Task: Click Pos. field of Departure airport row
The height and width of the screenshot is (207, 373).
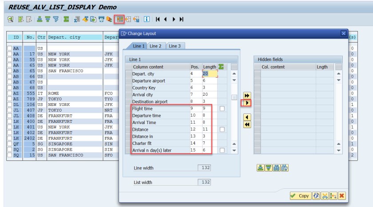Action: point(195,81)
